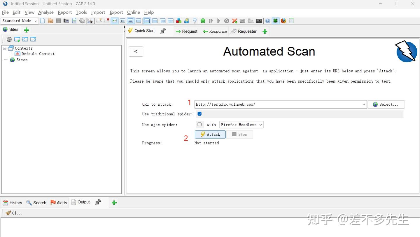Toggle the HUD green radar button
The image size is (420, 237).
[x=275, y=20]
